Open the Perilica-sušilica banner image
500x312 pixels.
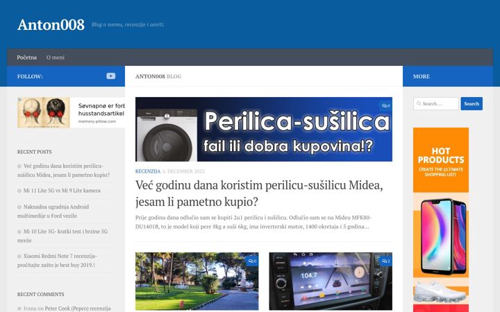(x=264, y=129)
